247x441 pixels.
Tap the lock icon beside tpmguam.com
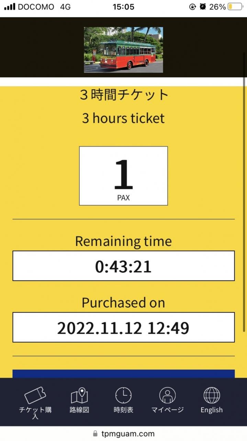(x=95, y=434)
